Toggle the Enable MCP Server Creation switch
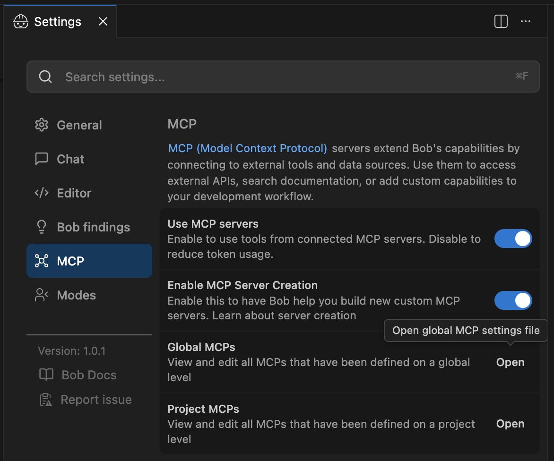Image resolution: width=554 pixels, height=461 pixels. click(513, 300)
